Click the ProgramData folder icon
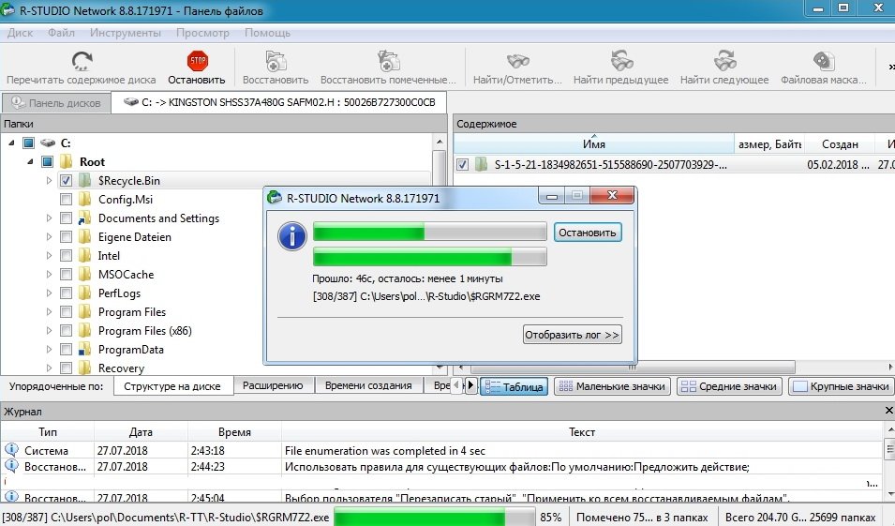The width and height of the screenshot is (895, 526). pos(85,349)
